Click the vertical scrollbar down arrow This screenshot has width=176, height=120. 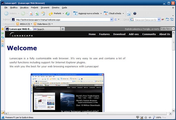pos(173,110)
